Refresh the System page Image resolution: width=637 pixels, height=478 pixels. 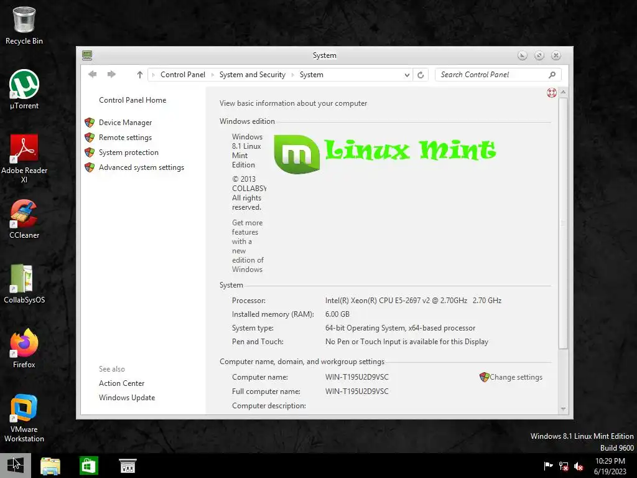[x=421, y=75]
